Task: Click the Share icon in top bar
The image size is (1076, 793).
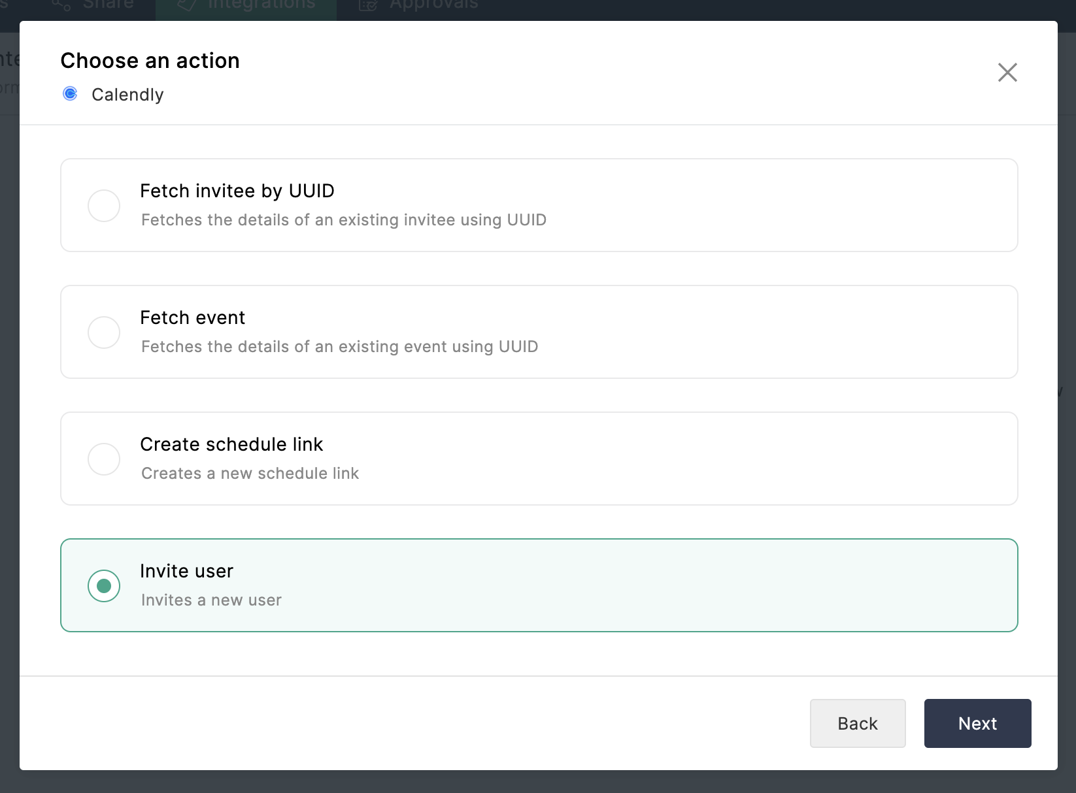Action: point(61,5)
